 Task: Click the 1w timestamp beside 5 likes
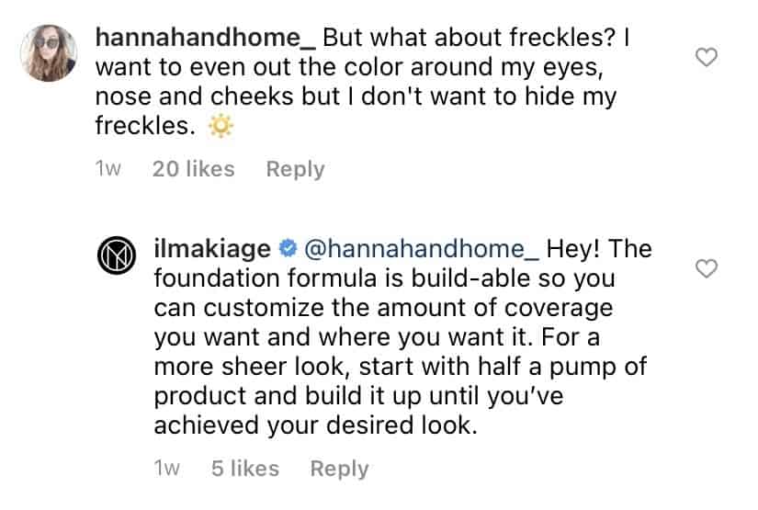[x=167, y=469]
